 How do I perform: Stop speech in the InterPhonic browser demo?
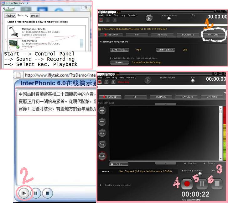coord(47,193)
